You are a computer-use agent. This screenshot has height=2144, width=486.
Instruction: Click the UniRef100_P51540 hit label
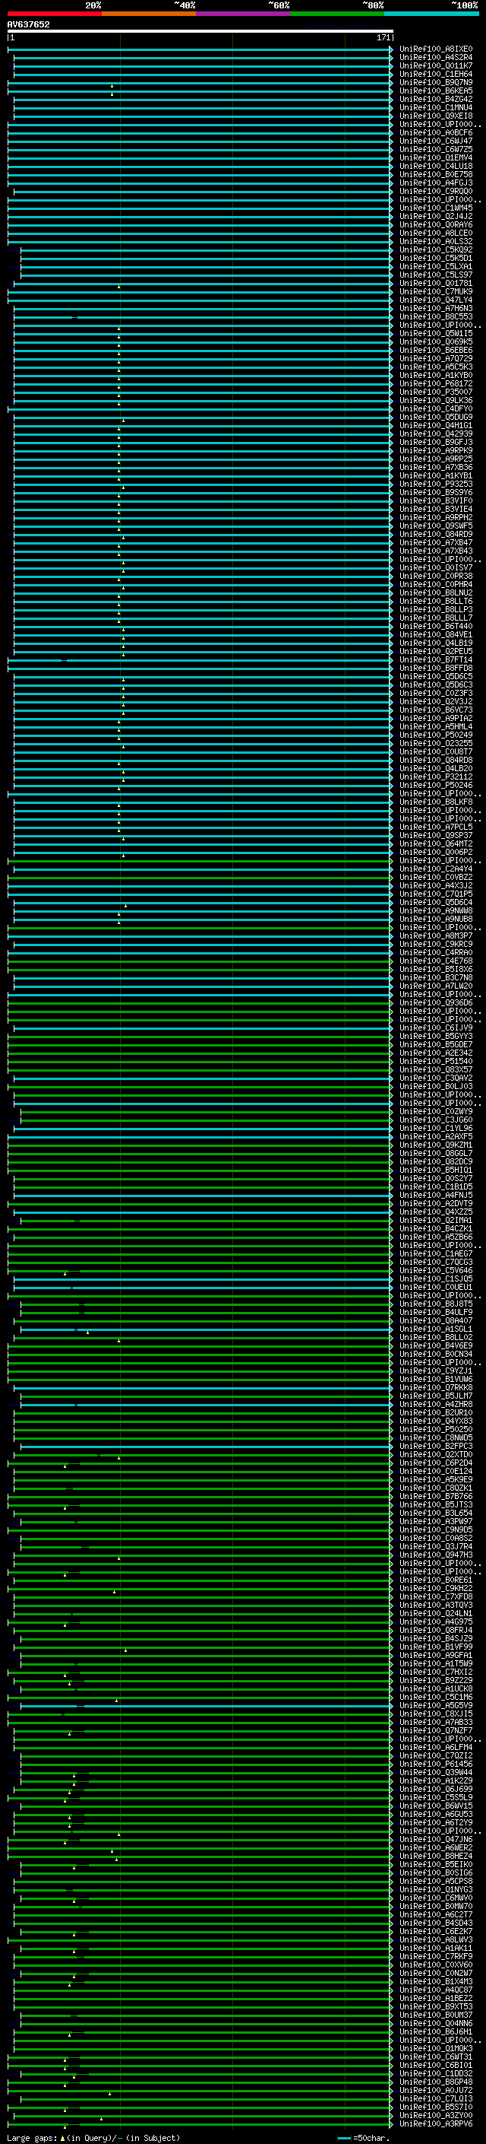coord(435,1061)
